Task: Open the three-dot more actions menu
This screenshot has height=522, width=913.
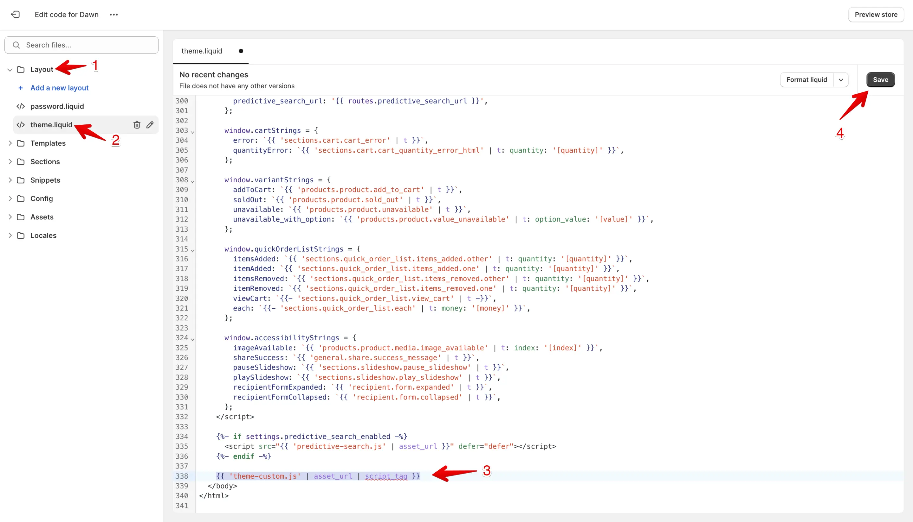Action: click(114, 15)
